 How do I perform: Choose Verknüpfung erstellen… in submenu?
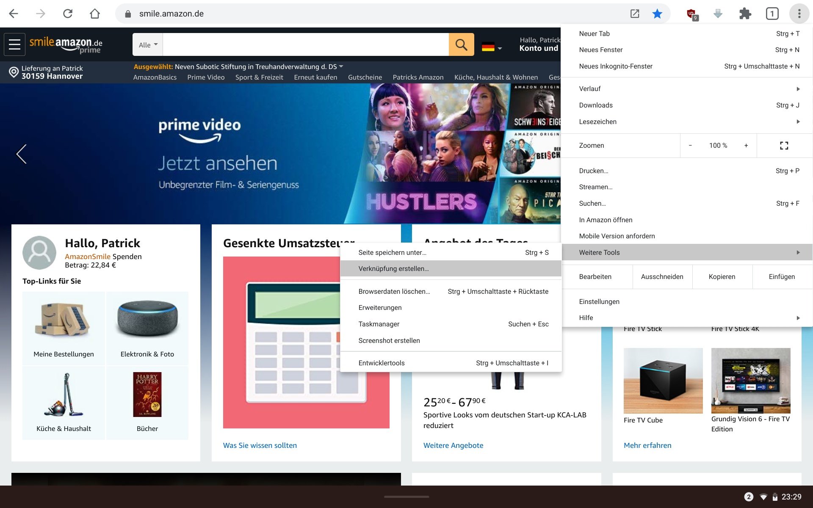[x=451, y=269]
